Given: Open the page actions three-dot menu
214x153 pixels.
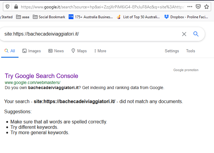Looking at the screenshot, I should click(190, 7).
